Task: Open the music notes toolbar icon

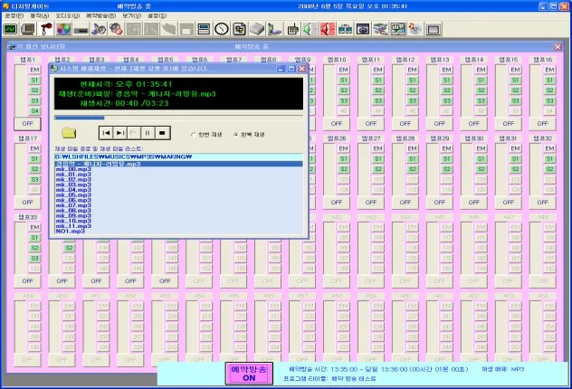Action: (x=99, y=29)
